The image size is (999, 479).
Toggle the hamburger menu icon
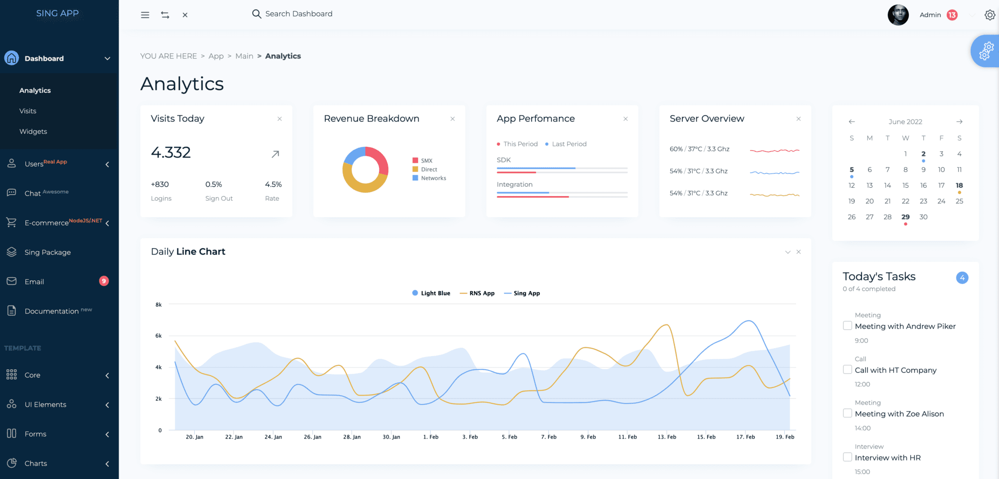145,15
